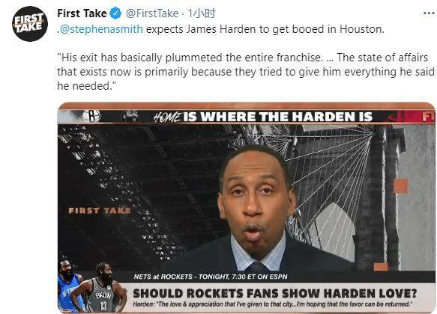The width and height of the screenshot is (437, 314).
Task: Click the First Take watermark in video
Action: coord(100,211)
